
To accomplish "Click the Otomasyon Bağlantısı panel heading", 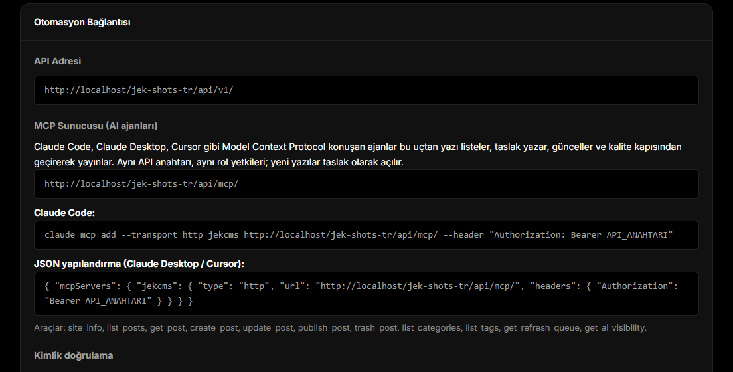I will click(x=82, y=22).
